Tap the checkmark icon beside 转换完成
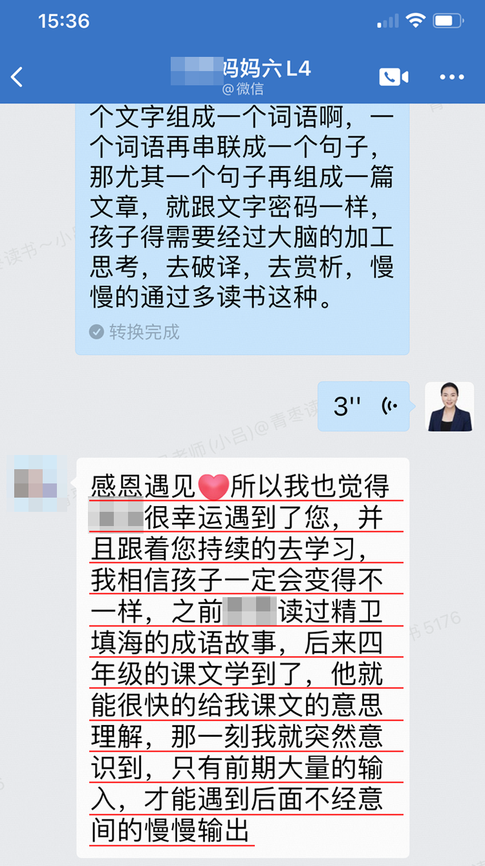 pyautogui.click(x=97, y=332)
